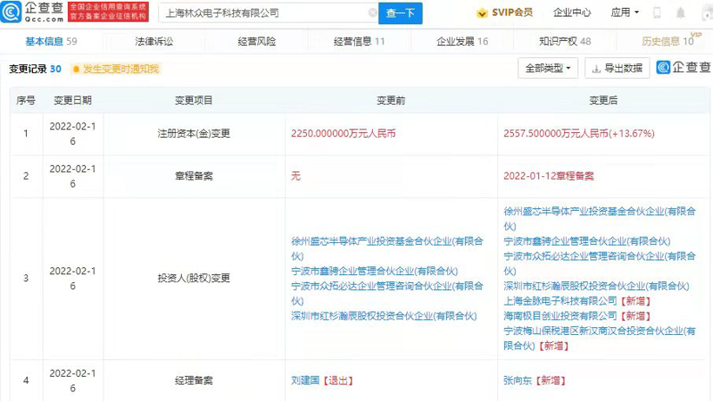Viewport: 713px width, 401px height.
Task: Open the 刘建国 person link
Action: click(x=305, y=380)
